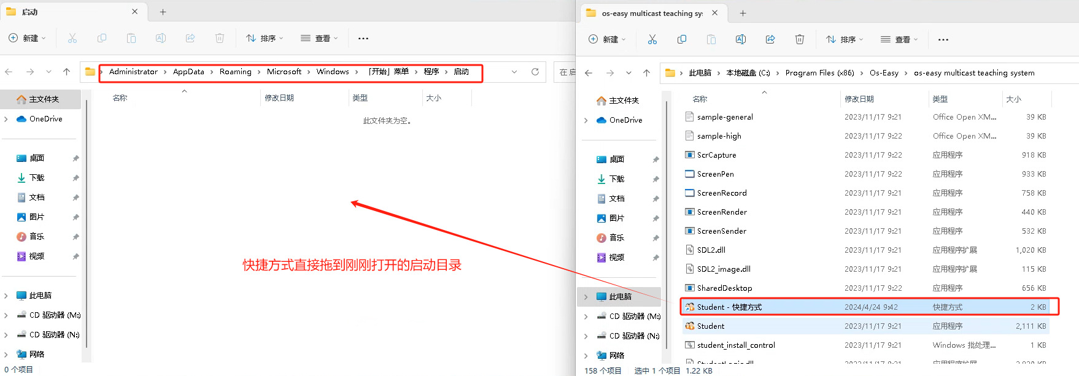Expand OneDrive node in right window sidebar
The image size is (1079, 376).
tap(586, 120)
